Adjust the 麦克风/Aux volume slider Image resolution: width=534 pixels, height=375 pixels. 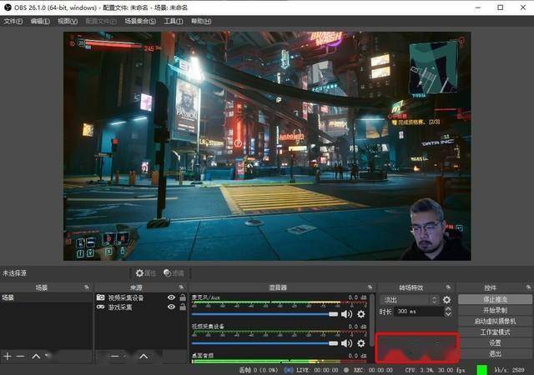(x=265, y=314)
